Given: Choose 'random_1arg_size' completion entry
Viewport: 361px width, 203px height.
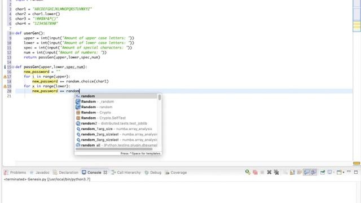Looking at the screenshot, I should [x=116, y=129].
